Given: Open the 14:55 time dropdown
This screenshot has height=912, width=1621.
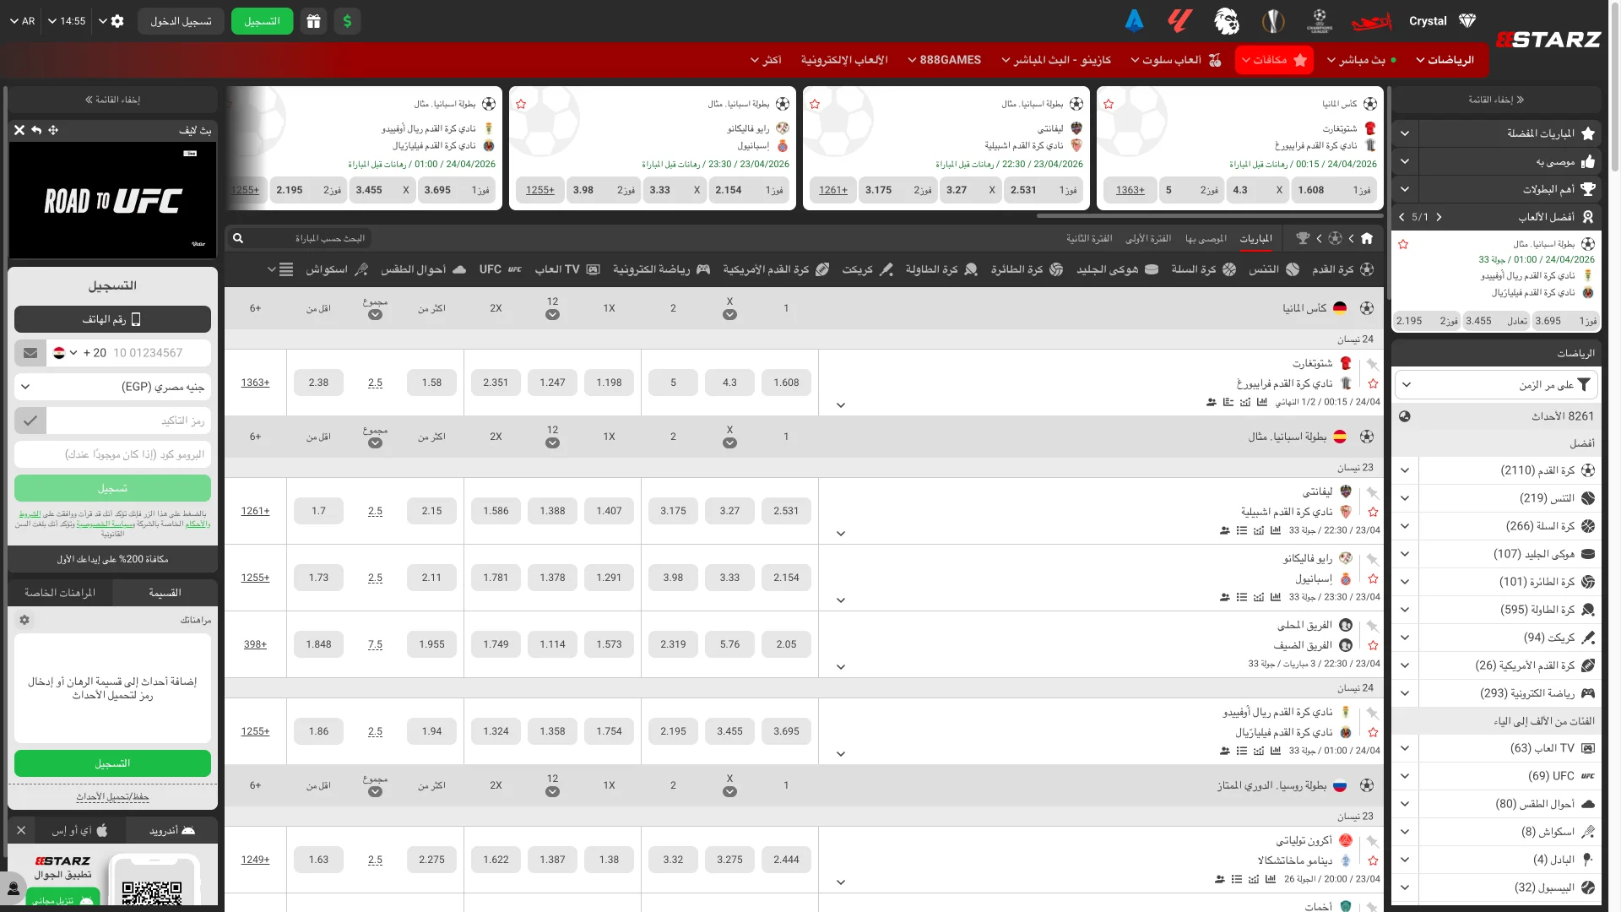Looking at the screenshot, I should (x=67, y=21).
